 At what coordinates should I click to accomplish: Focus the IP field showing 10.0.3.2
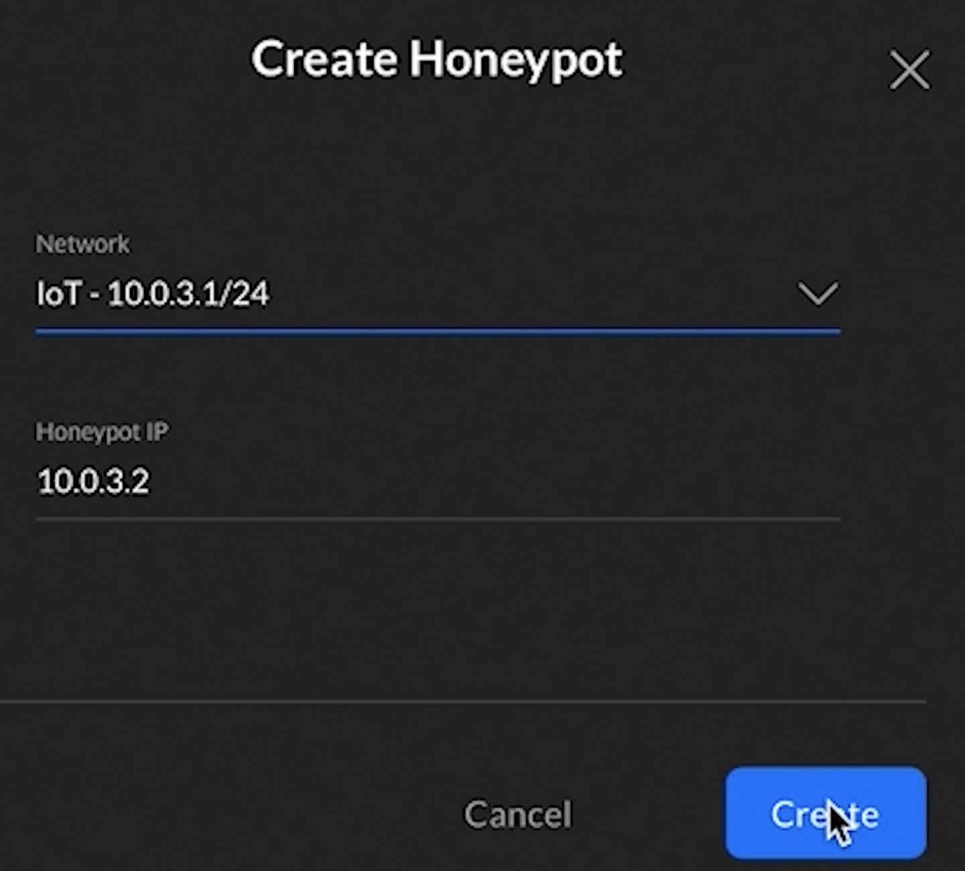pyautogui.click(x=438, y=482)
